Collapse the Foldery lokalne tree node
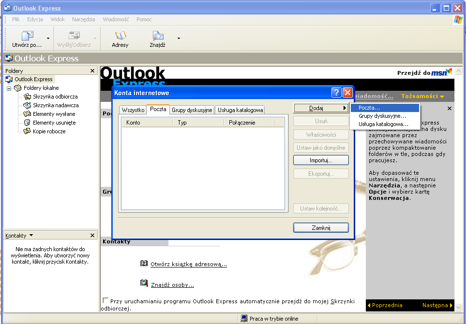Image resolution: width=466 pixels, height=324 pixels. 9,88
